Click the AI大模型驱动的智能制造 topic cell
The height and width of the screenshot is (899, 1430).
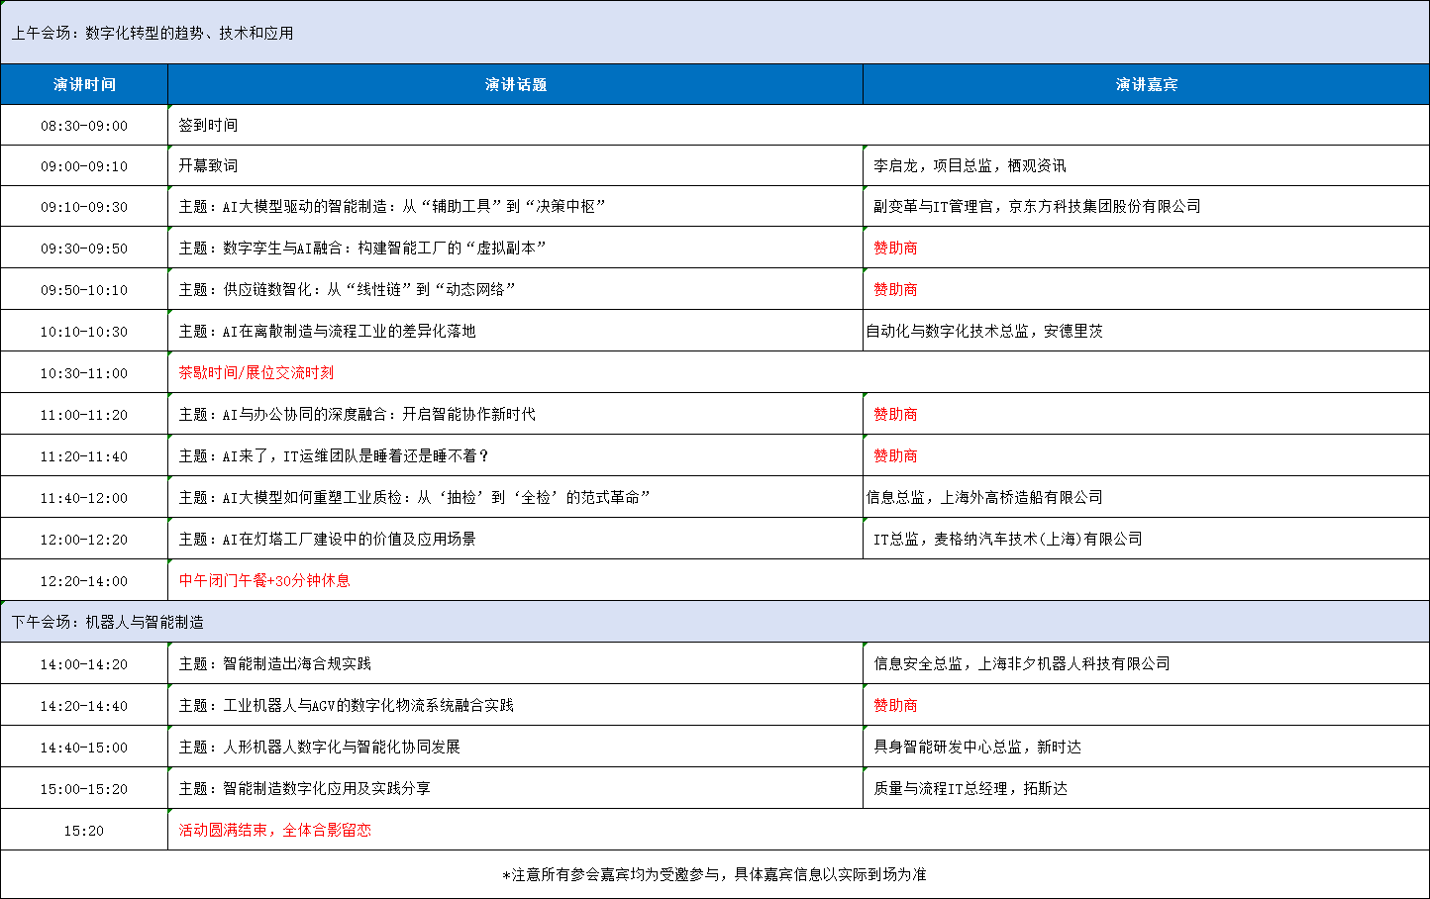(516, 207)
